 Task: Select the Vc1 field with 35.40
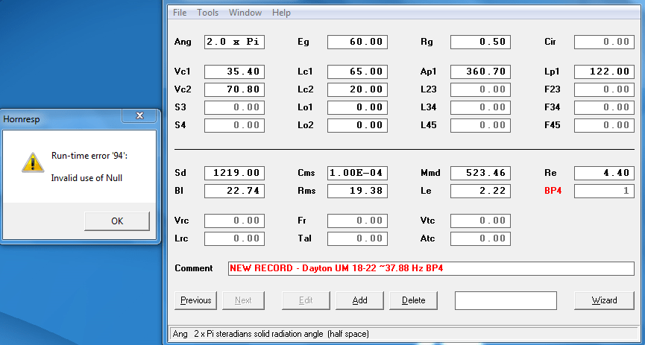[x=234, y=72]
